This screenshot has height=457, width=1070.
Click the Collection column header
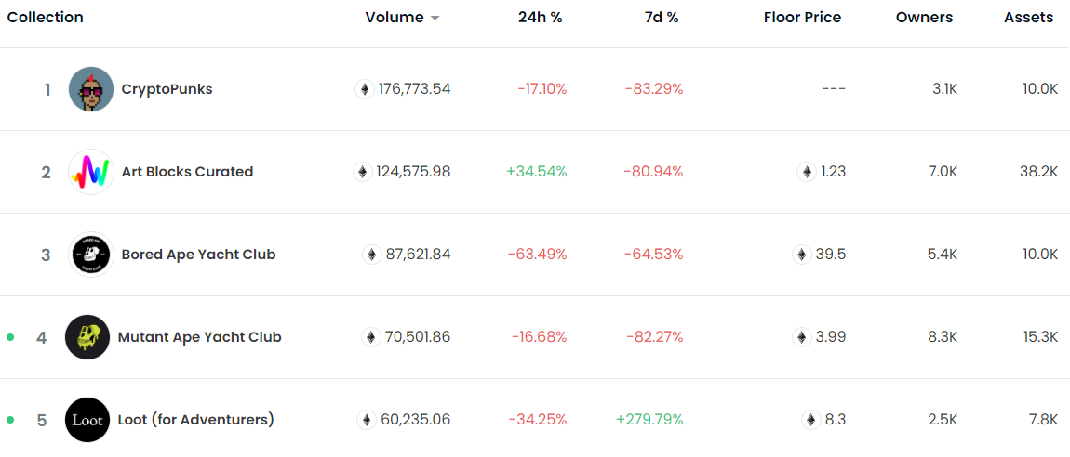tap(45, 18)
